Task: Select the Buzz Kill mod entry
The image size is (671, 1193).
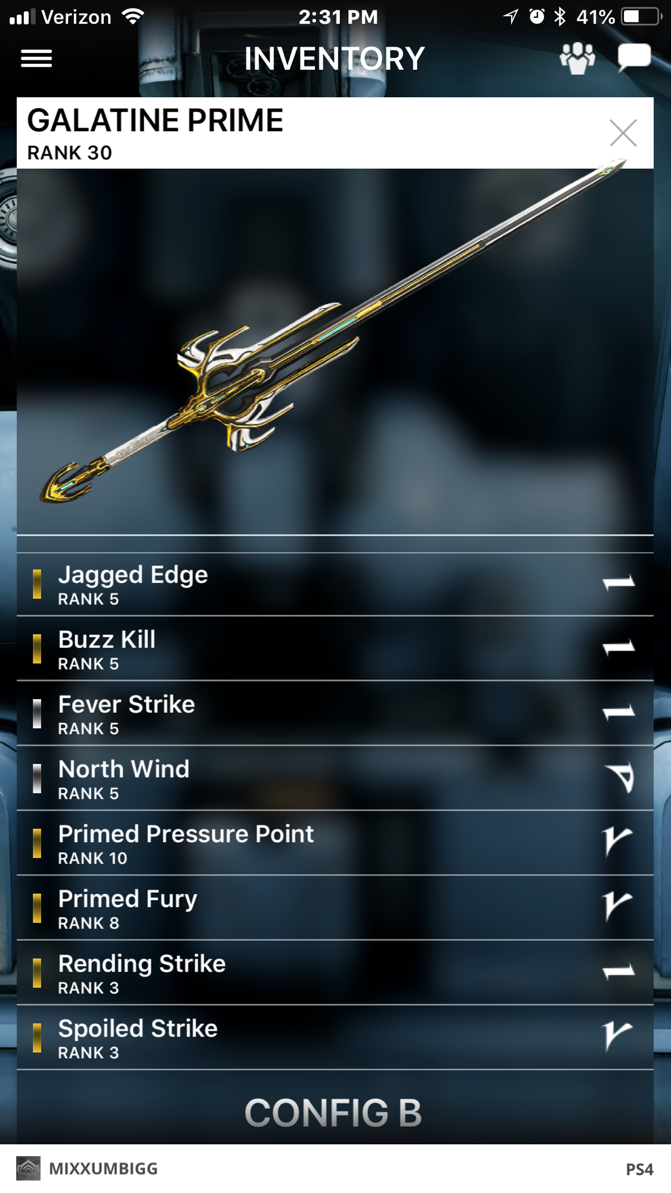Action: pyautogui.click(x=335, y=649)
